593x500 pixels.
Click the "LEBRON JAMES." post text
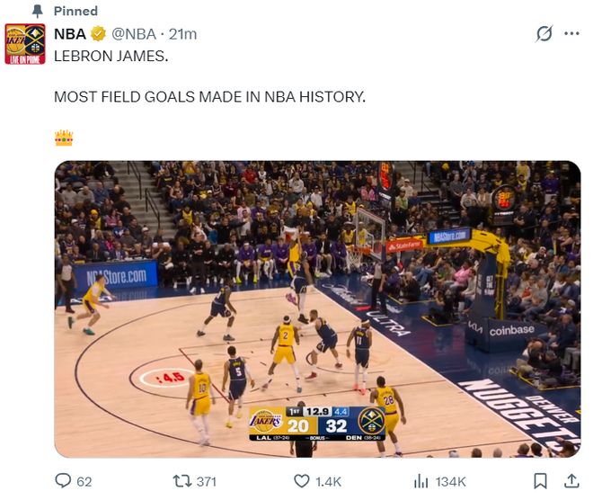tap(111, 56)
